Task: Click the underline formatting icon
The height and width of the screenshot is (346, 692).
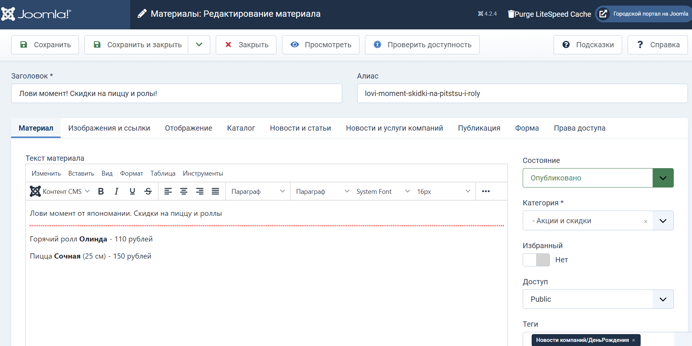Action: point(132,191)
